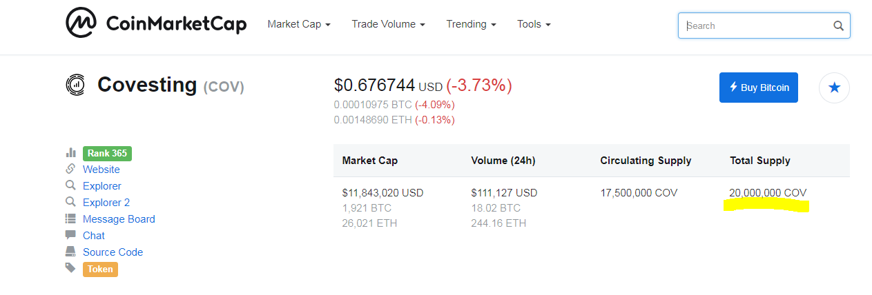The image size is (872, 295).
Task: Expand the Trade Volume dropdown
Action: pos(388,24)
